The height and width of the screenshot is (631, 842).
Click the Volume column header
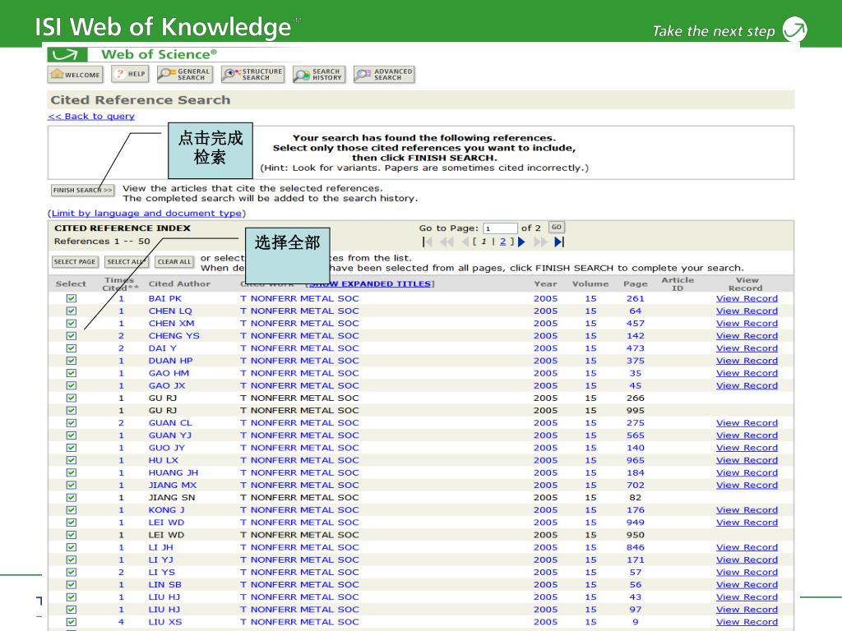pyautogui.click(x=590, y=283)
